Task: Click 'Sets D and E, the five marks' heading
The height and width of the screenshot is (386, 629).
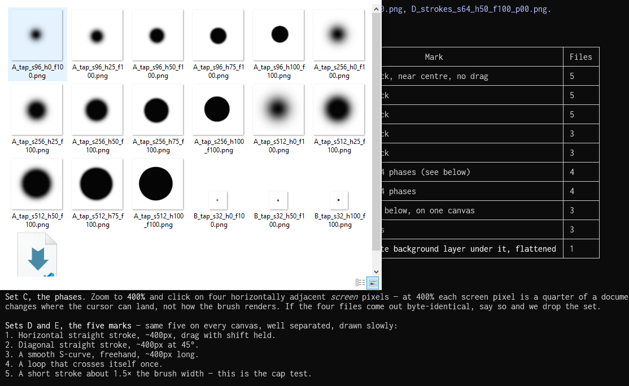Action: point(68,326)
